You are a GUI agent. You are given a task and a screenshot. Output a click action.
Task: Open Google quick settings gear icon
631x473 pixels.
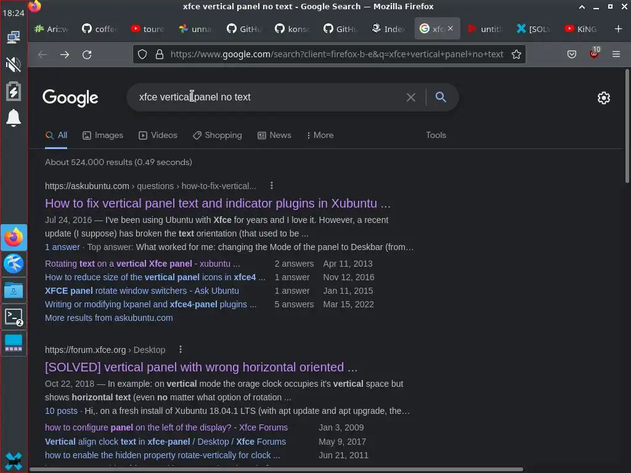coord(604,98)
